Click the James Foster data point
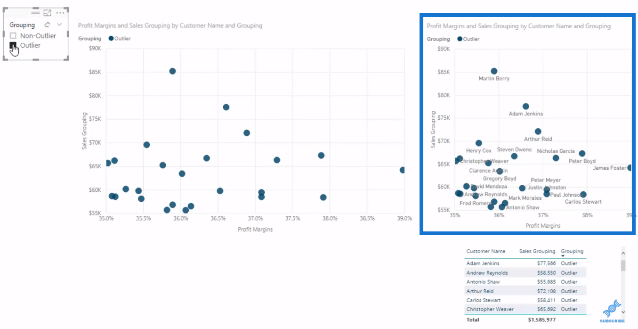 pyautogui.click(x=630, y=168)
